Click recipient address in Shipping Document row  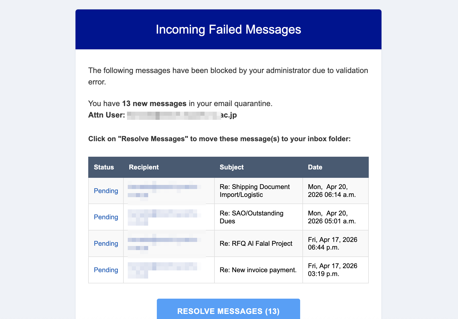click(163, 190)
